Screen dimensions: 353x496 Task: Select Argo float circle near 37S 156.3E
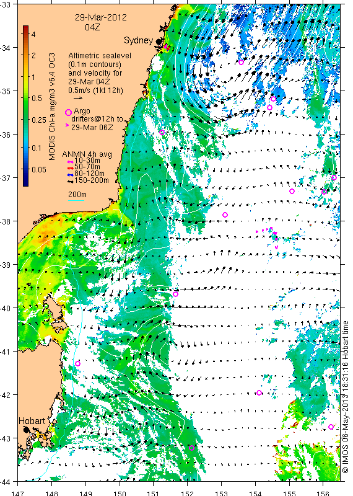coord(334,178)
